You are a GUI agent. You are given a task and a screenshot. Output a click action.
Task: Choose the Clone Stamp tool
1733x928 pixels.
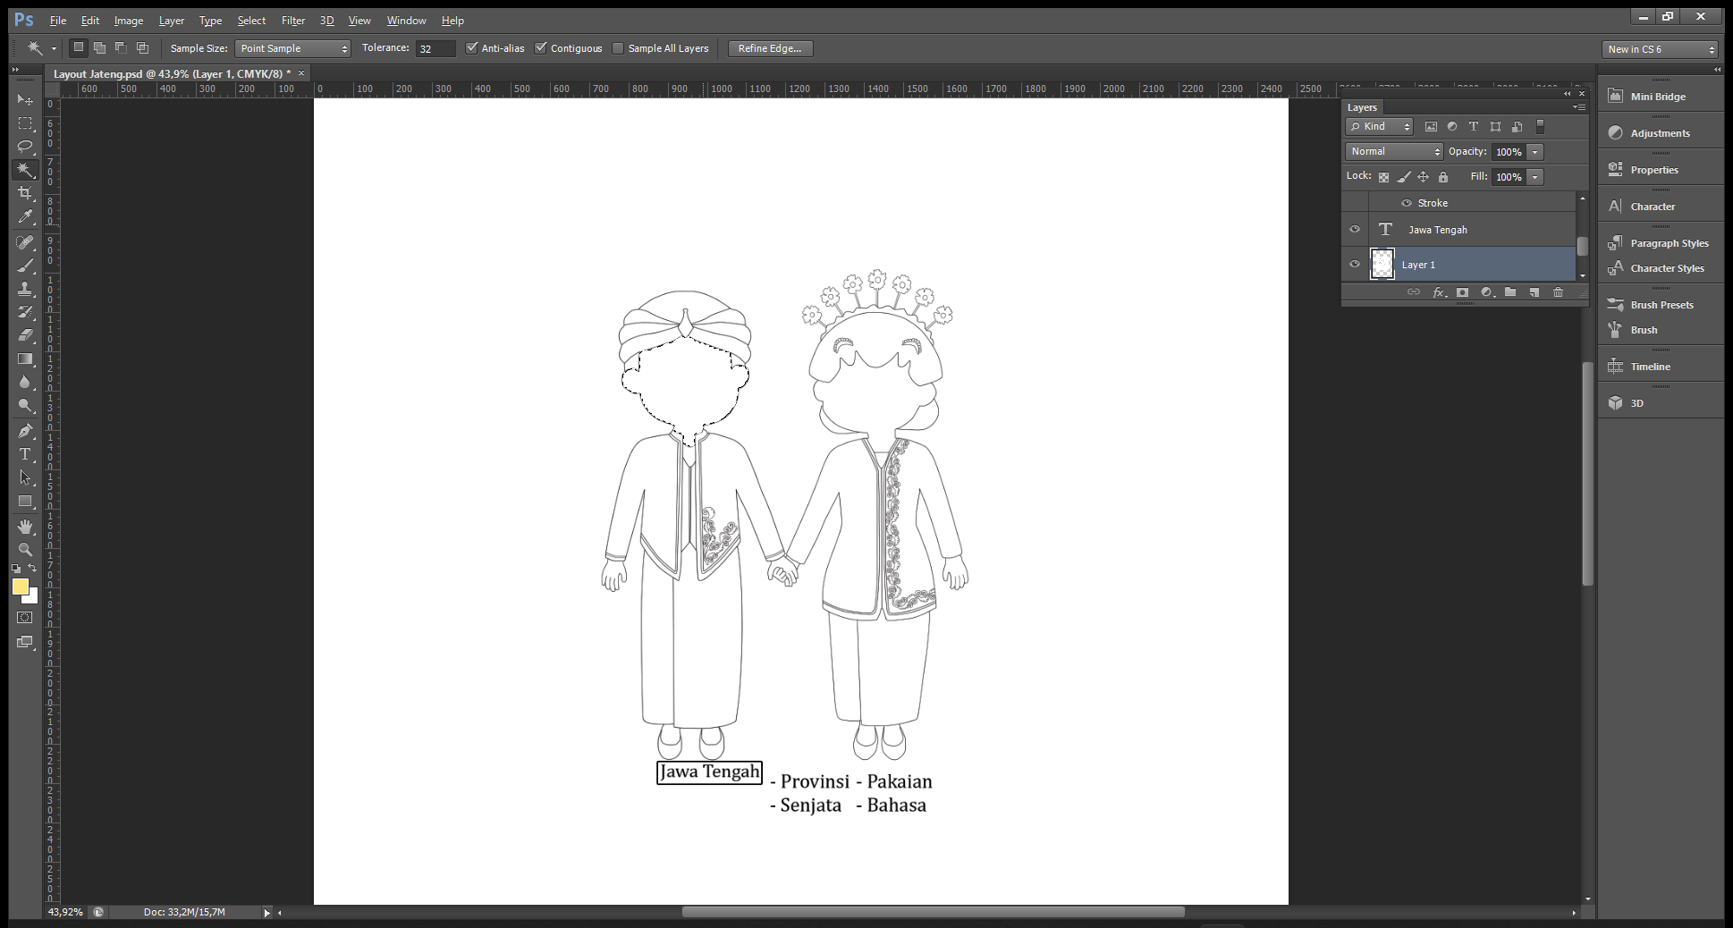(x=25, y=289)
